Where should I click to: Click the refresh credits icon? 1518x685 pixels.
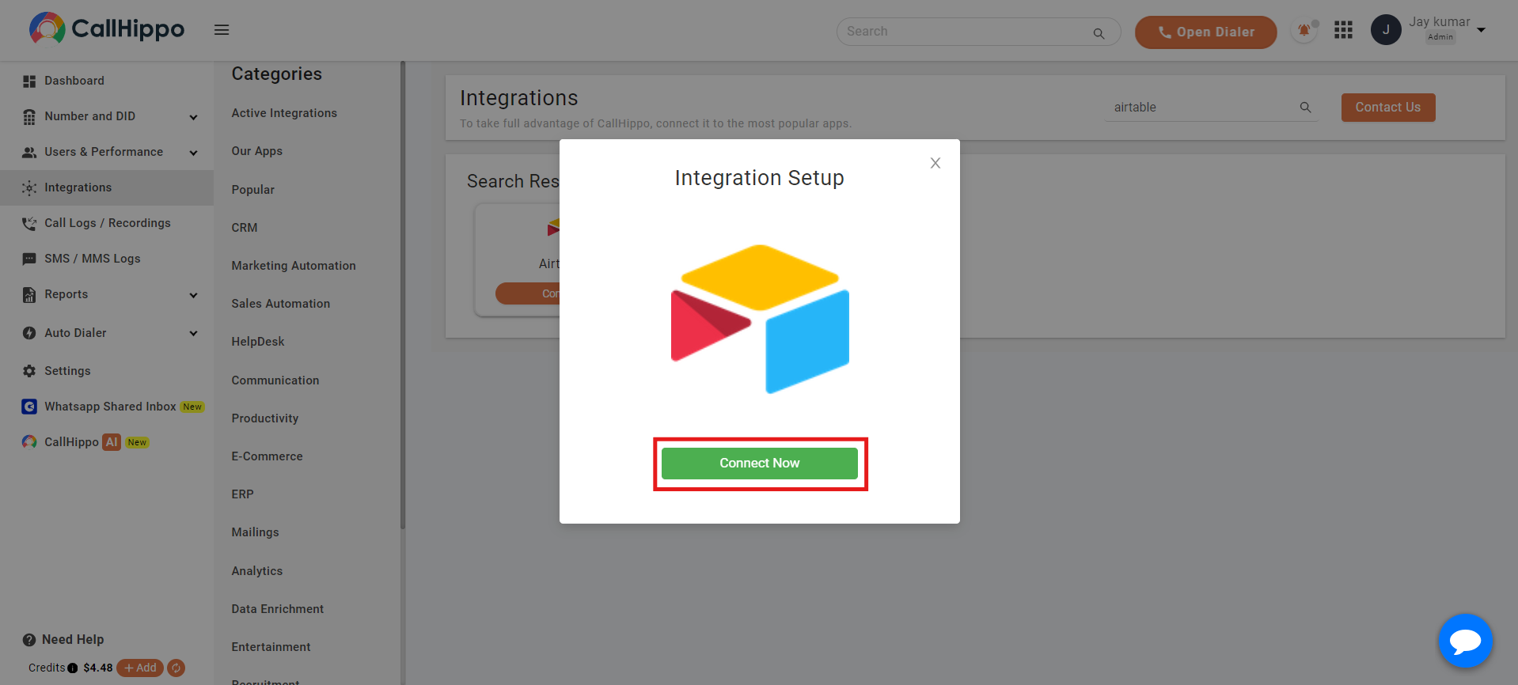tap(176, 668)
